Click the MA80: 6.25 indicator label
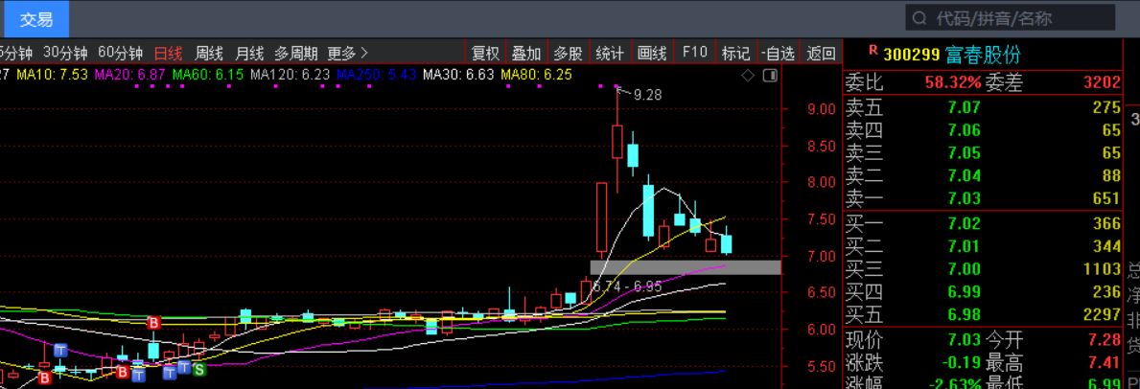 click(537, 74)
